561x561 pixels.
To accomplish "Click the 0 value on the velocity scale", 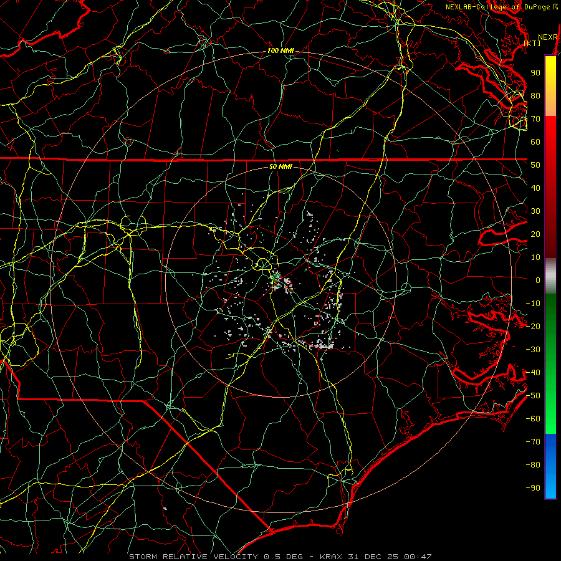I will pyautogui.click(x=538, y=280).
